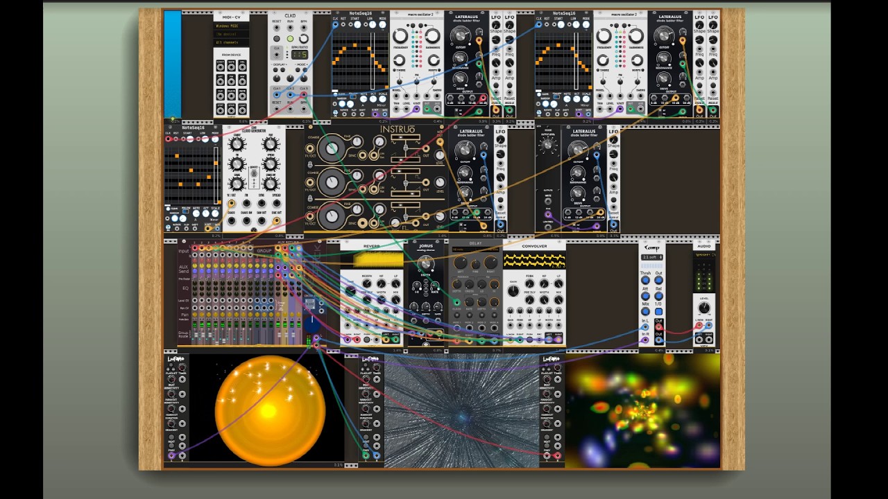Open the Comp 2:1 soft ratio selector
The width and height of the screenshot is (888, 499).
pyautogui.click(x=651, y=257)
